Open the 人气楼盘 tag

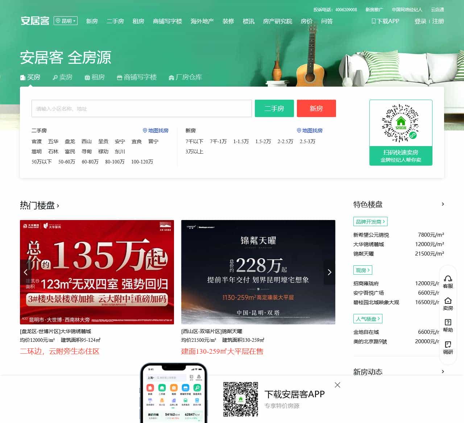point(368,319)
